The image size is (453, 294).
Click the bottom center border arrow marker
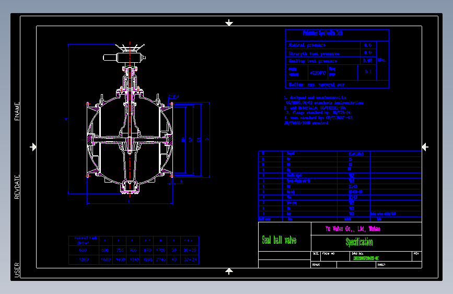(229, 271)
